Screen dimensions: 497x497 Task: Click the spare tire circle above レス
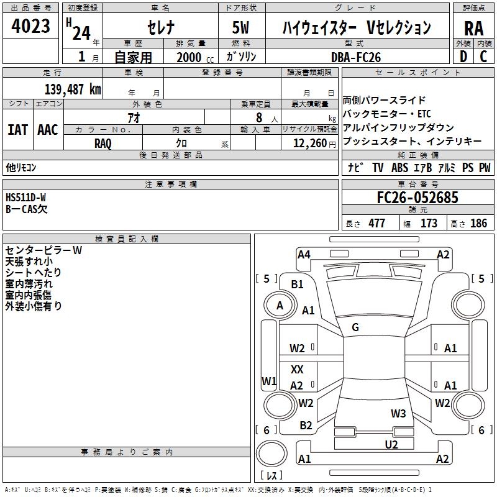pyautogui.click(x=271, y=454)
